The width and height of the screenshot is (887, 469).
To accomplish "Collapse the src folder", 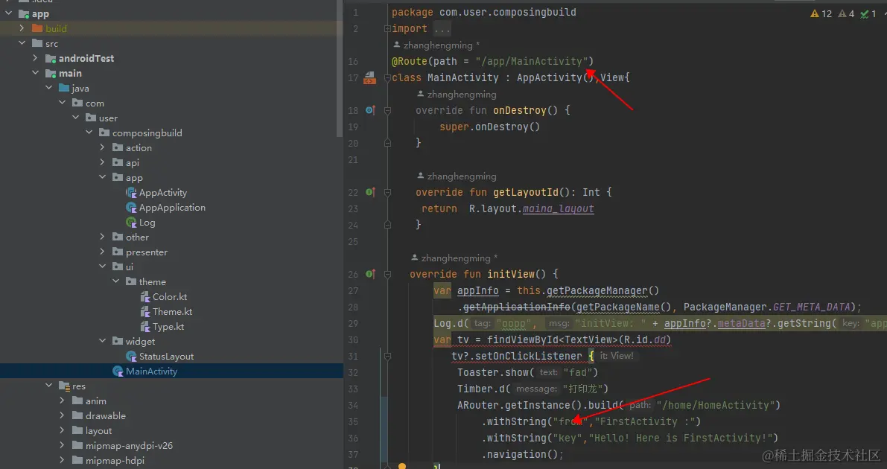I will tap(22, 43).
